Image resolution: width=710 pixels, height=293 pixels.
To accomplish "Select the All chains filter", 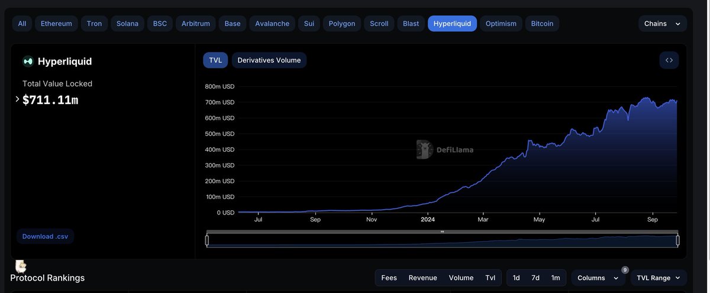I will click(22, 24).
